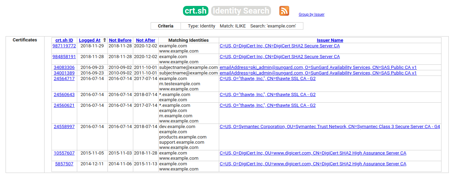The height and width of the screenshot is (182, 454).
Task: Sort by Issuer Name column header
Action: (x=330, y=40)
